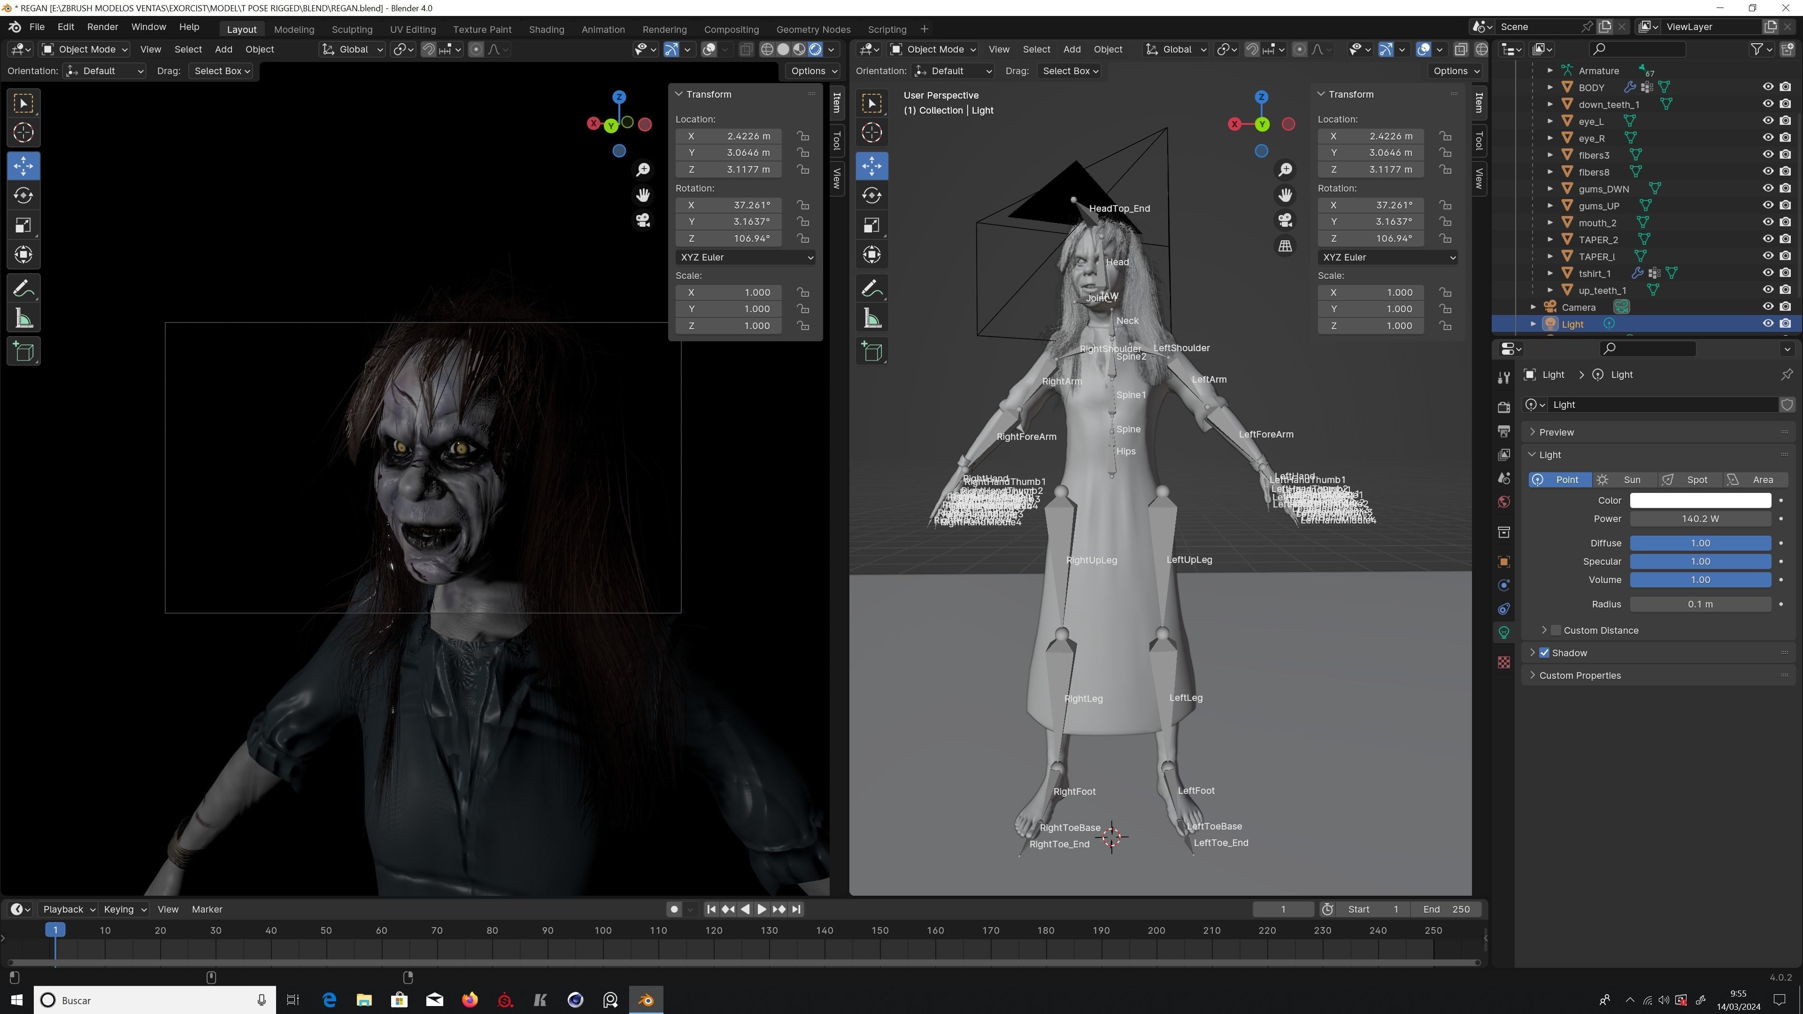This screenshot has width=1803, height=1014.
Task: Toggle the Shadow checkbox
Action: click(x=1544, y=652)
